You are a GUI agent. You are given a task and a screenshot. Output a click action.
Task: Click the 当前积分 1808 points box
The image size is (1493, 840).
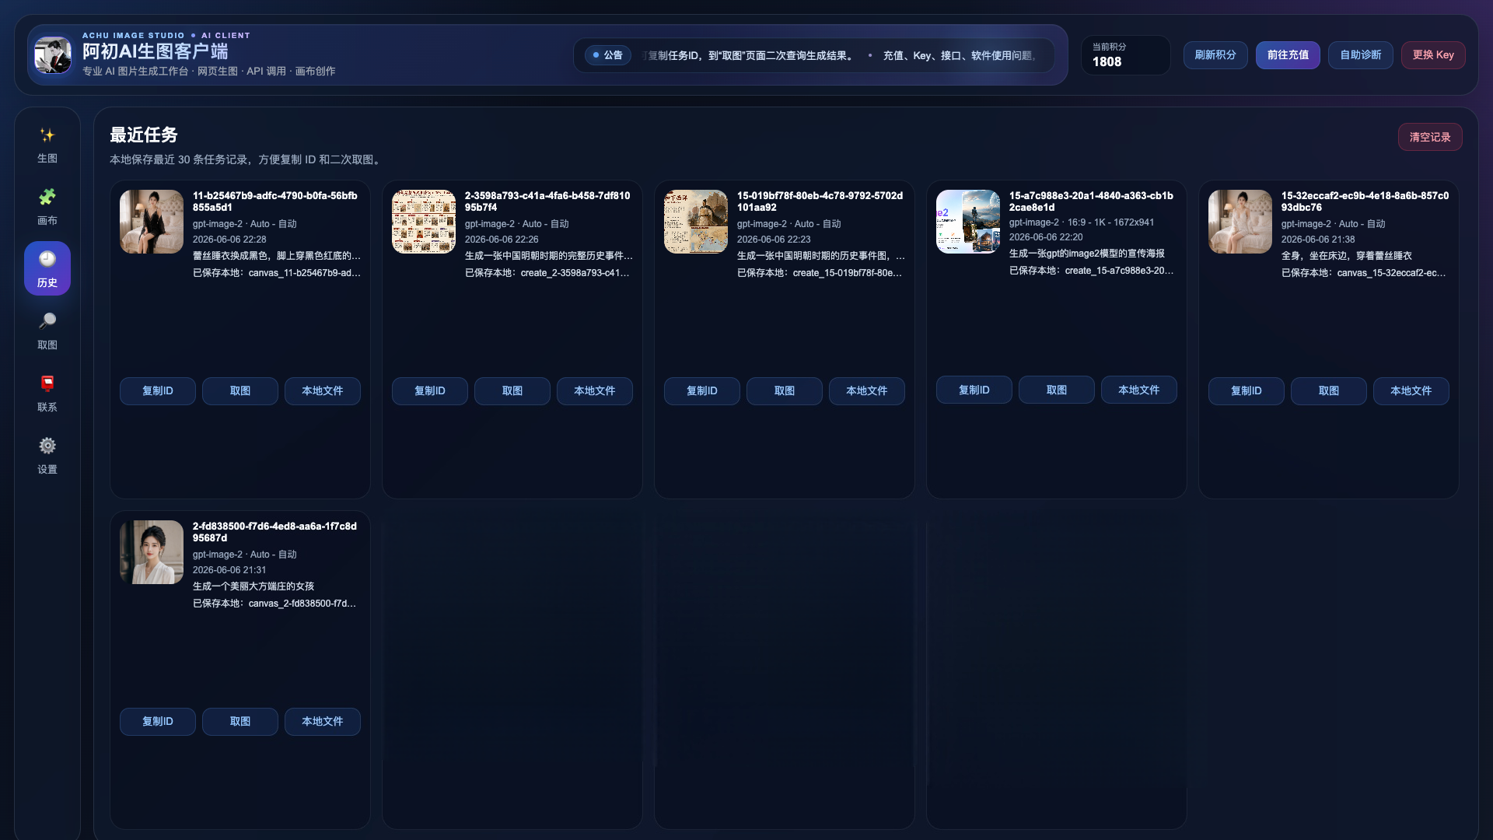point(1125,55)
